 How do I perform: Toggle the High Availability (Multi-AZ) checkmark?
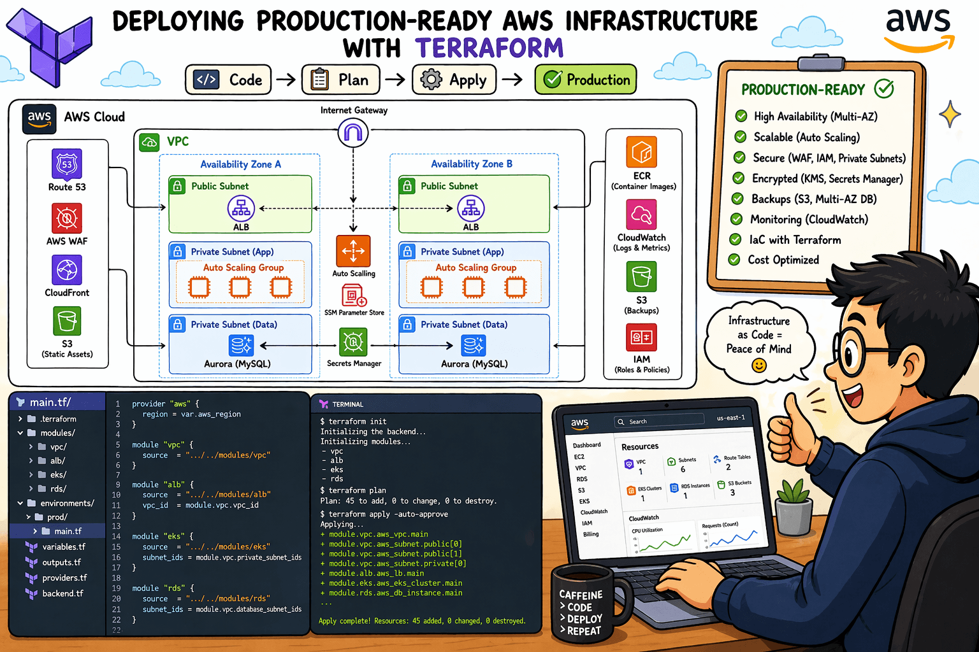pyautogui.click(x=741, y=117)
